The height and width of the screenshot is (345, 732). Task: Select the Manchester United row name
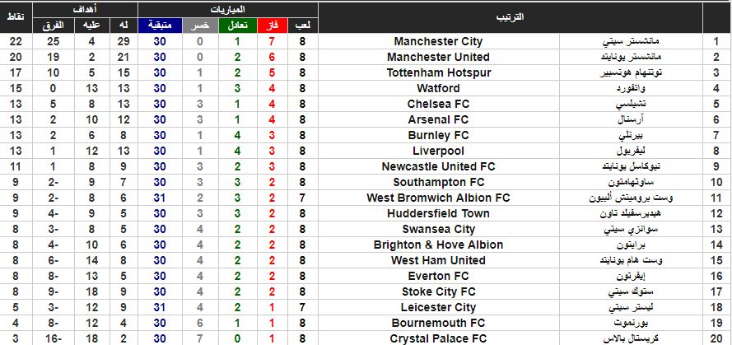438,57
